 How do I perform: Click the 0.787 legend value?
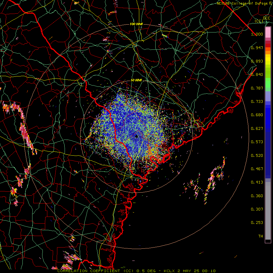[x=257, y=88]
